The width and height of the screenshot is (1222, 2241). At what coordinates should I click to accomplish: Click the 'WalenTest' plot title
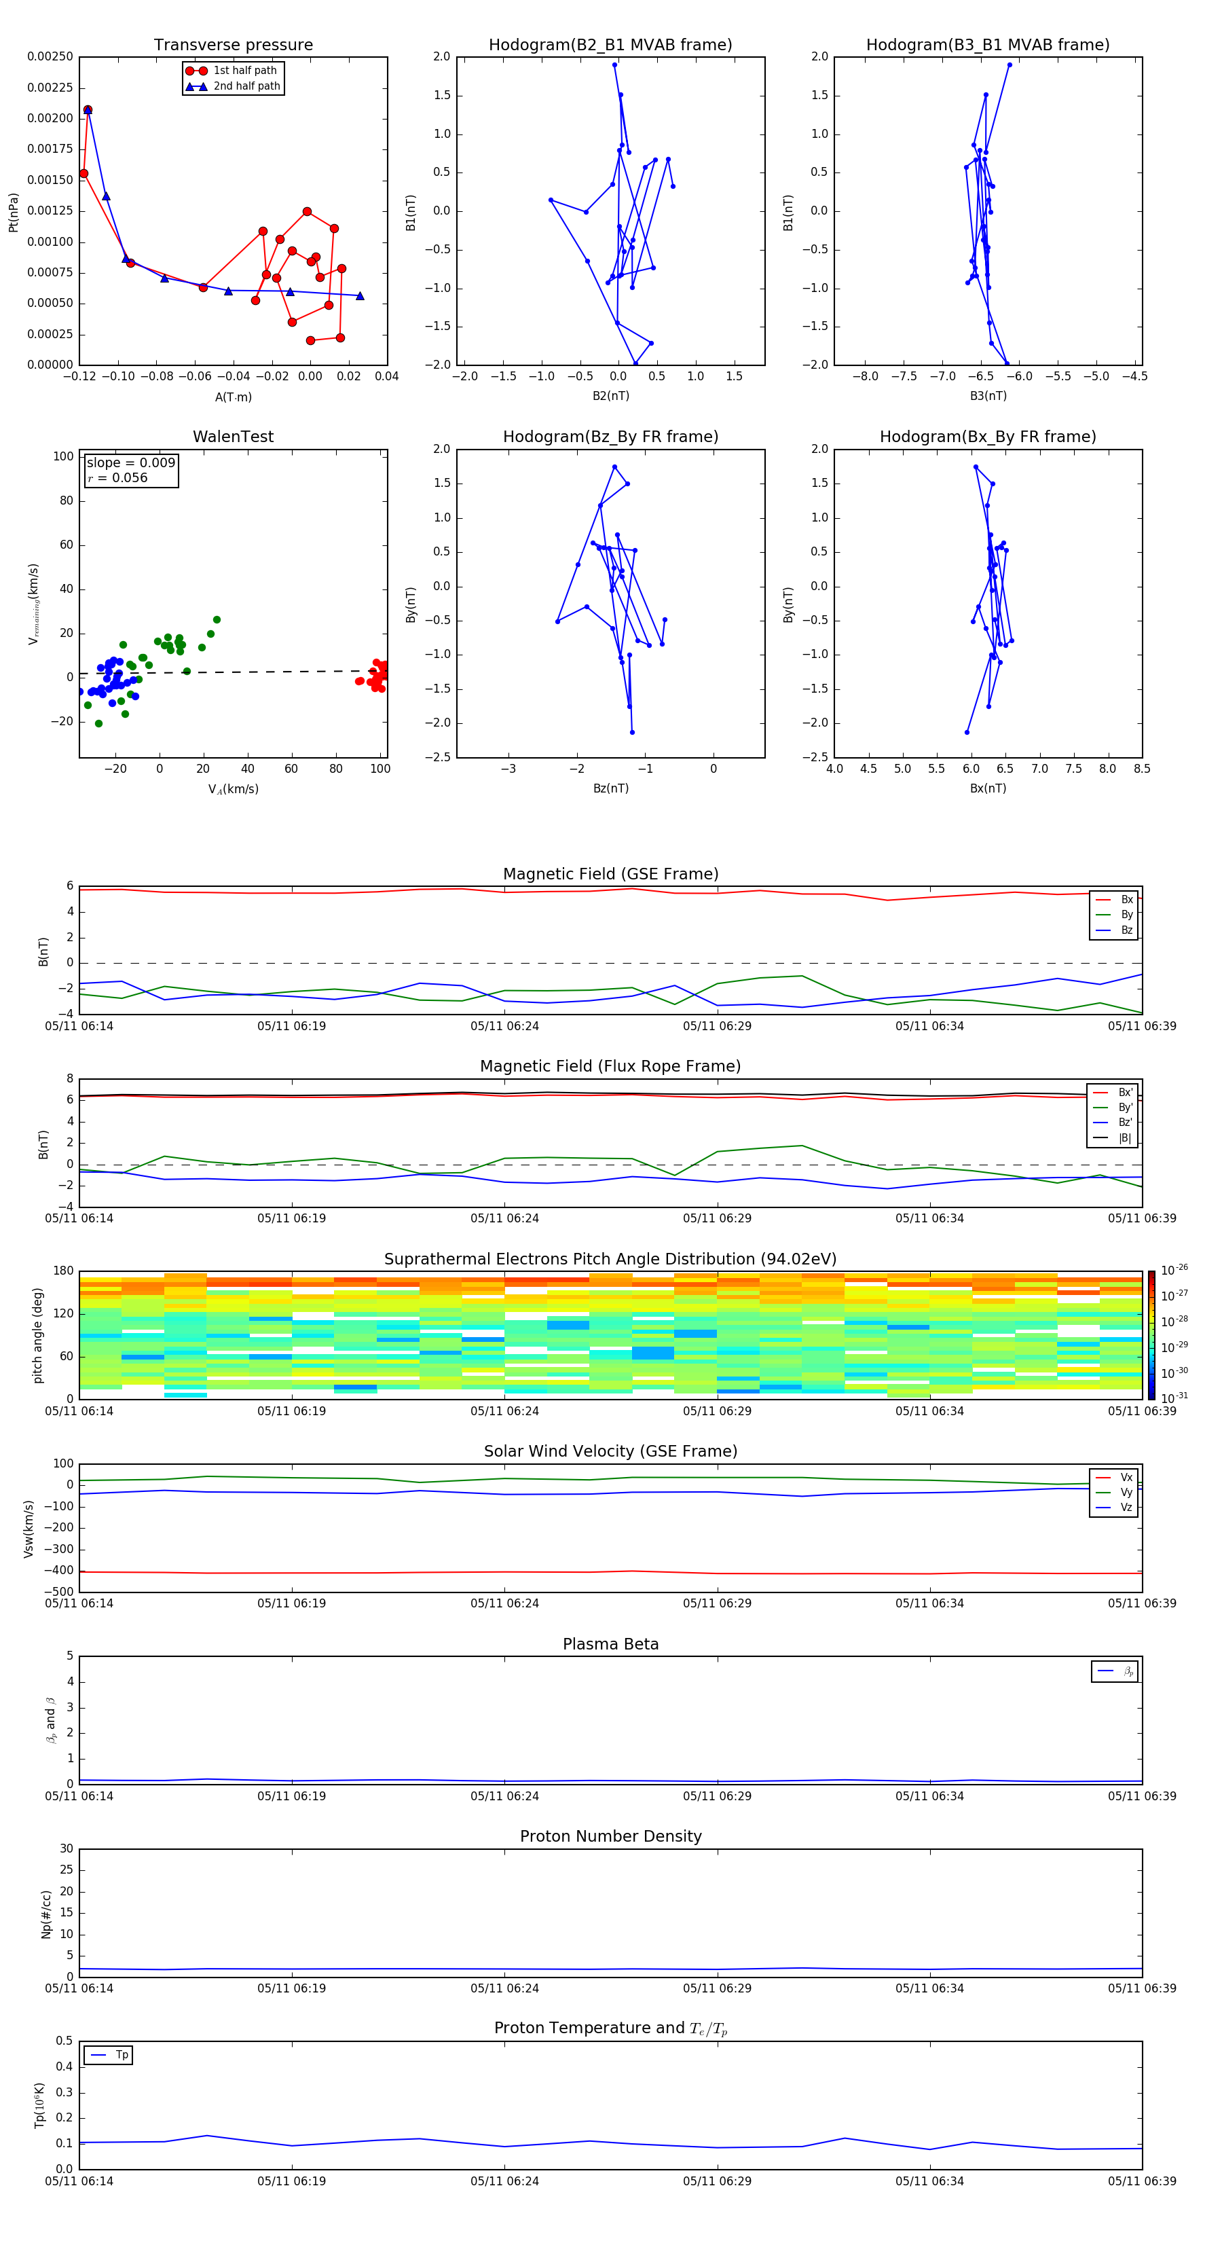tap(233, 437)
